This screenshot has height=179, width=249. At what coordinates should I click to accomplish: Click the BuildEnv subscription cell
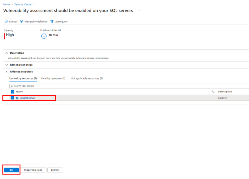click(223, 98)
